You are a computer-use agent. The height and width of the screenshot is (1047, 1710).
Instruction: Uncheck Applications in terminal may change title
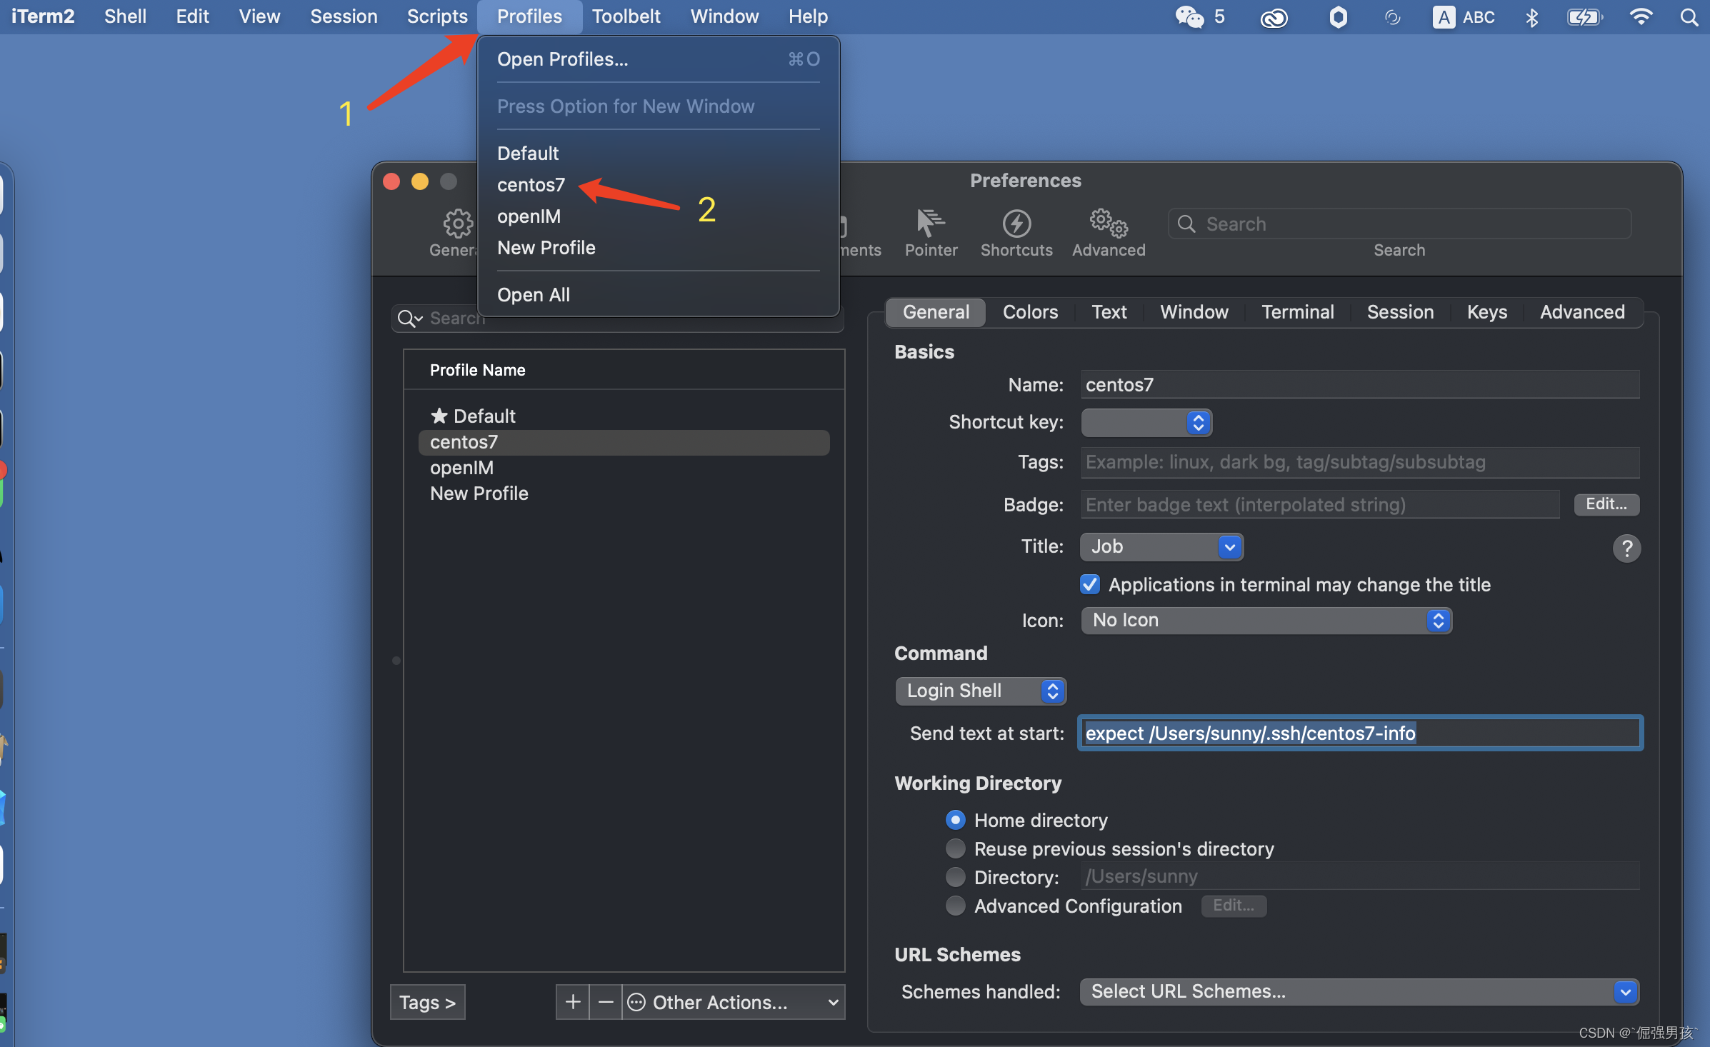tap(1089, 584)
